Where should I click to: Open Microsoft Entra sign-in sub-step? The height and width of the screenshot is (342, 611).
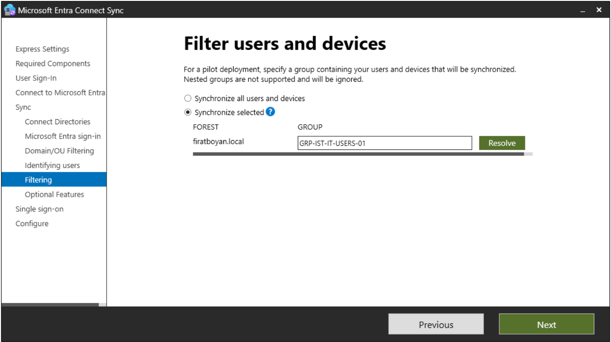click(x=63, y=136)
